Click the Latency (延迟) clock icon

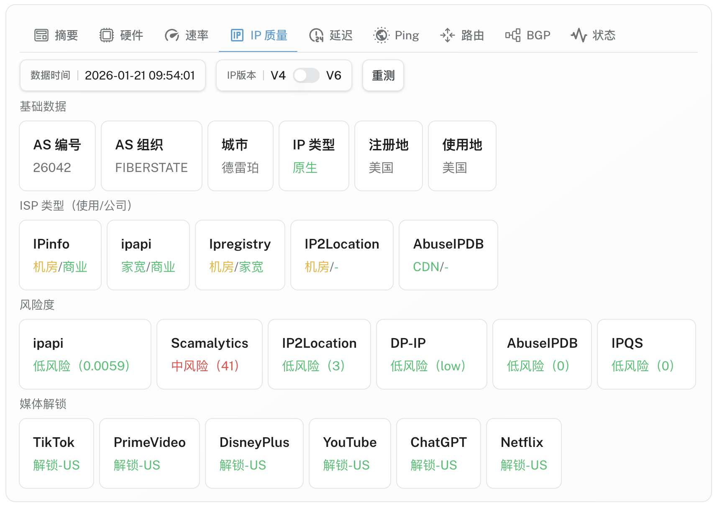[316, 36]
